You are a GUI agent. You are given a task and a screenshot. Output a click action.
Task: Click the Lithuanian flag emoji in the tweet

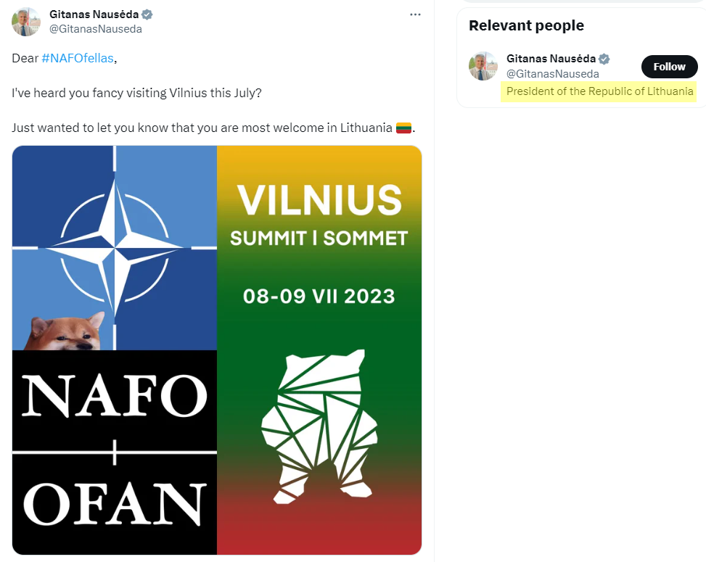pyautogui.click(x=403, y=128)
